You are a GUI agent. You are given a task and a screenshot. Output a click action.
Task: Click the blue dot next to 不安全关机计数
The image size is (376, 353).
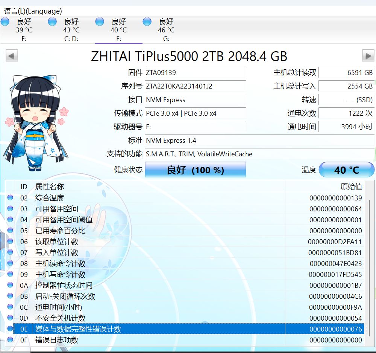10,318
